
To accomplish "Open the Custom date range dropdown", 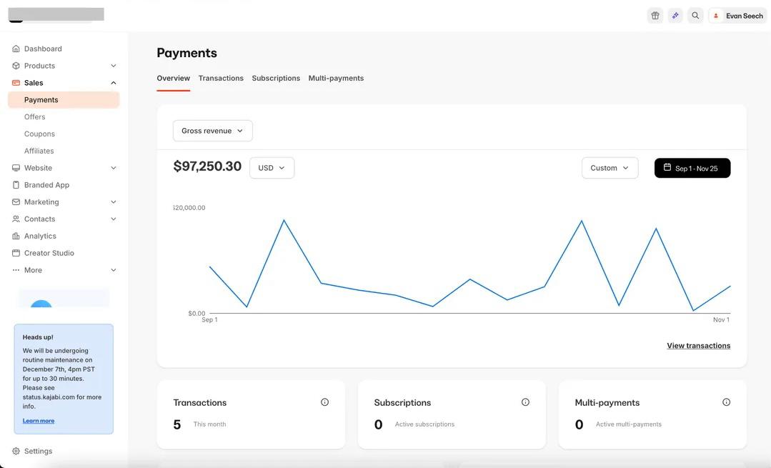I will [x=610, y=168].
